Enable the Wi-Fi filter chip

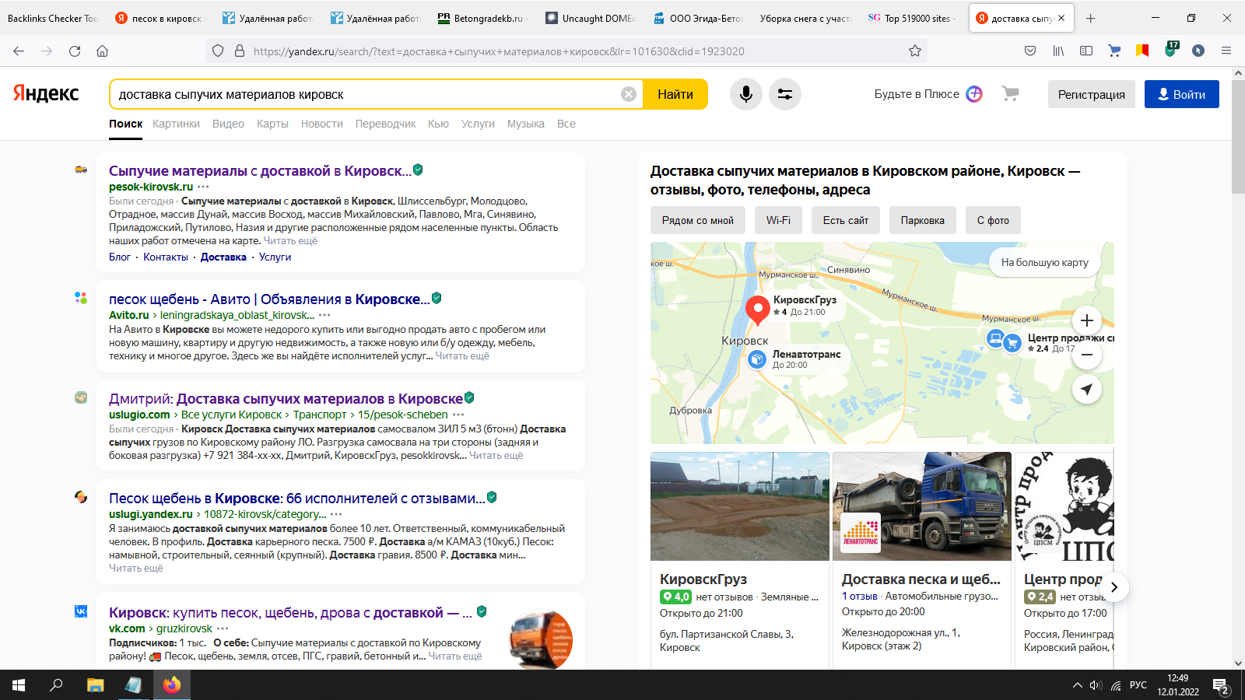pyautogui.click(x=777, y=220)
